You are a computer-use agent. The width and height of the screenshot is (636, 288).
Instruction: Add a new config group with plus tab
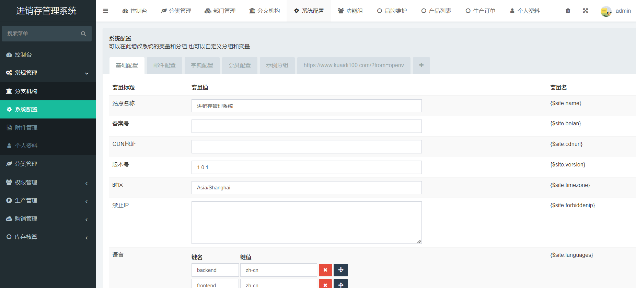421,65
